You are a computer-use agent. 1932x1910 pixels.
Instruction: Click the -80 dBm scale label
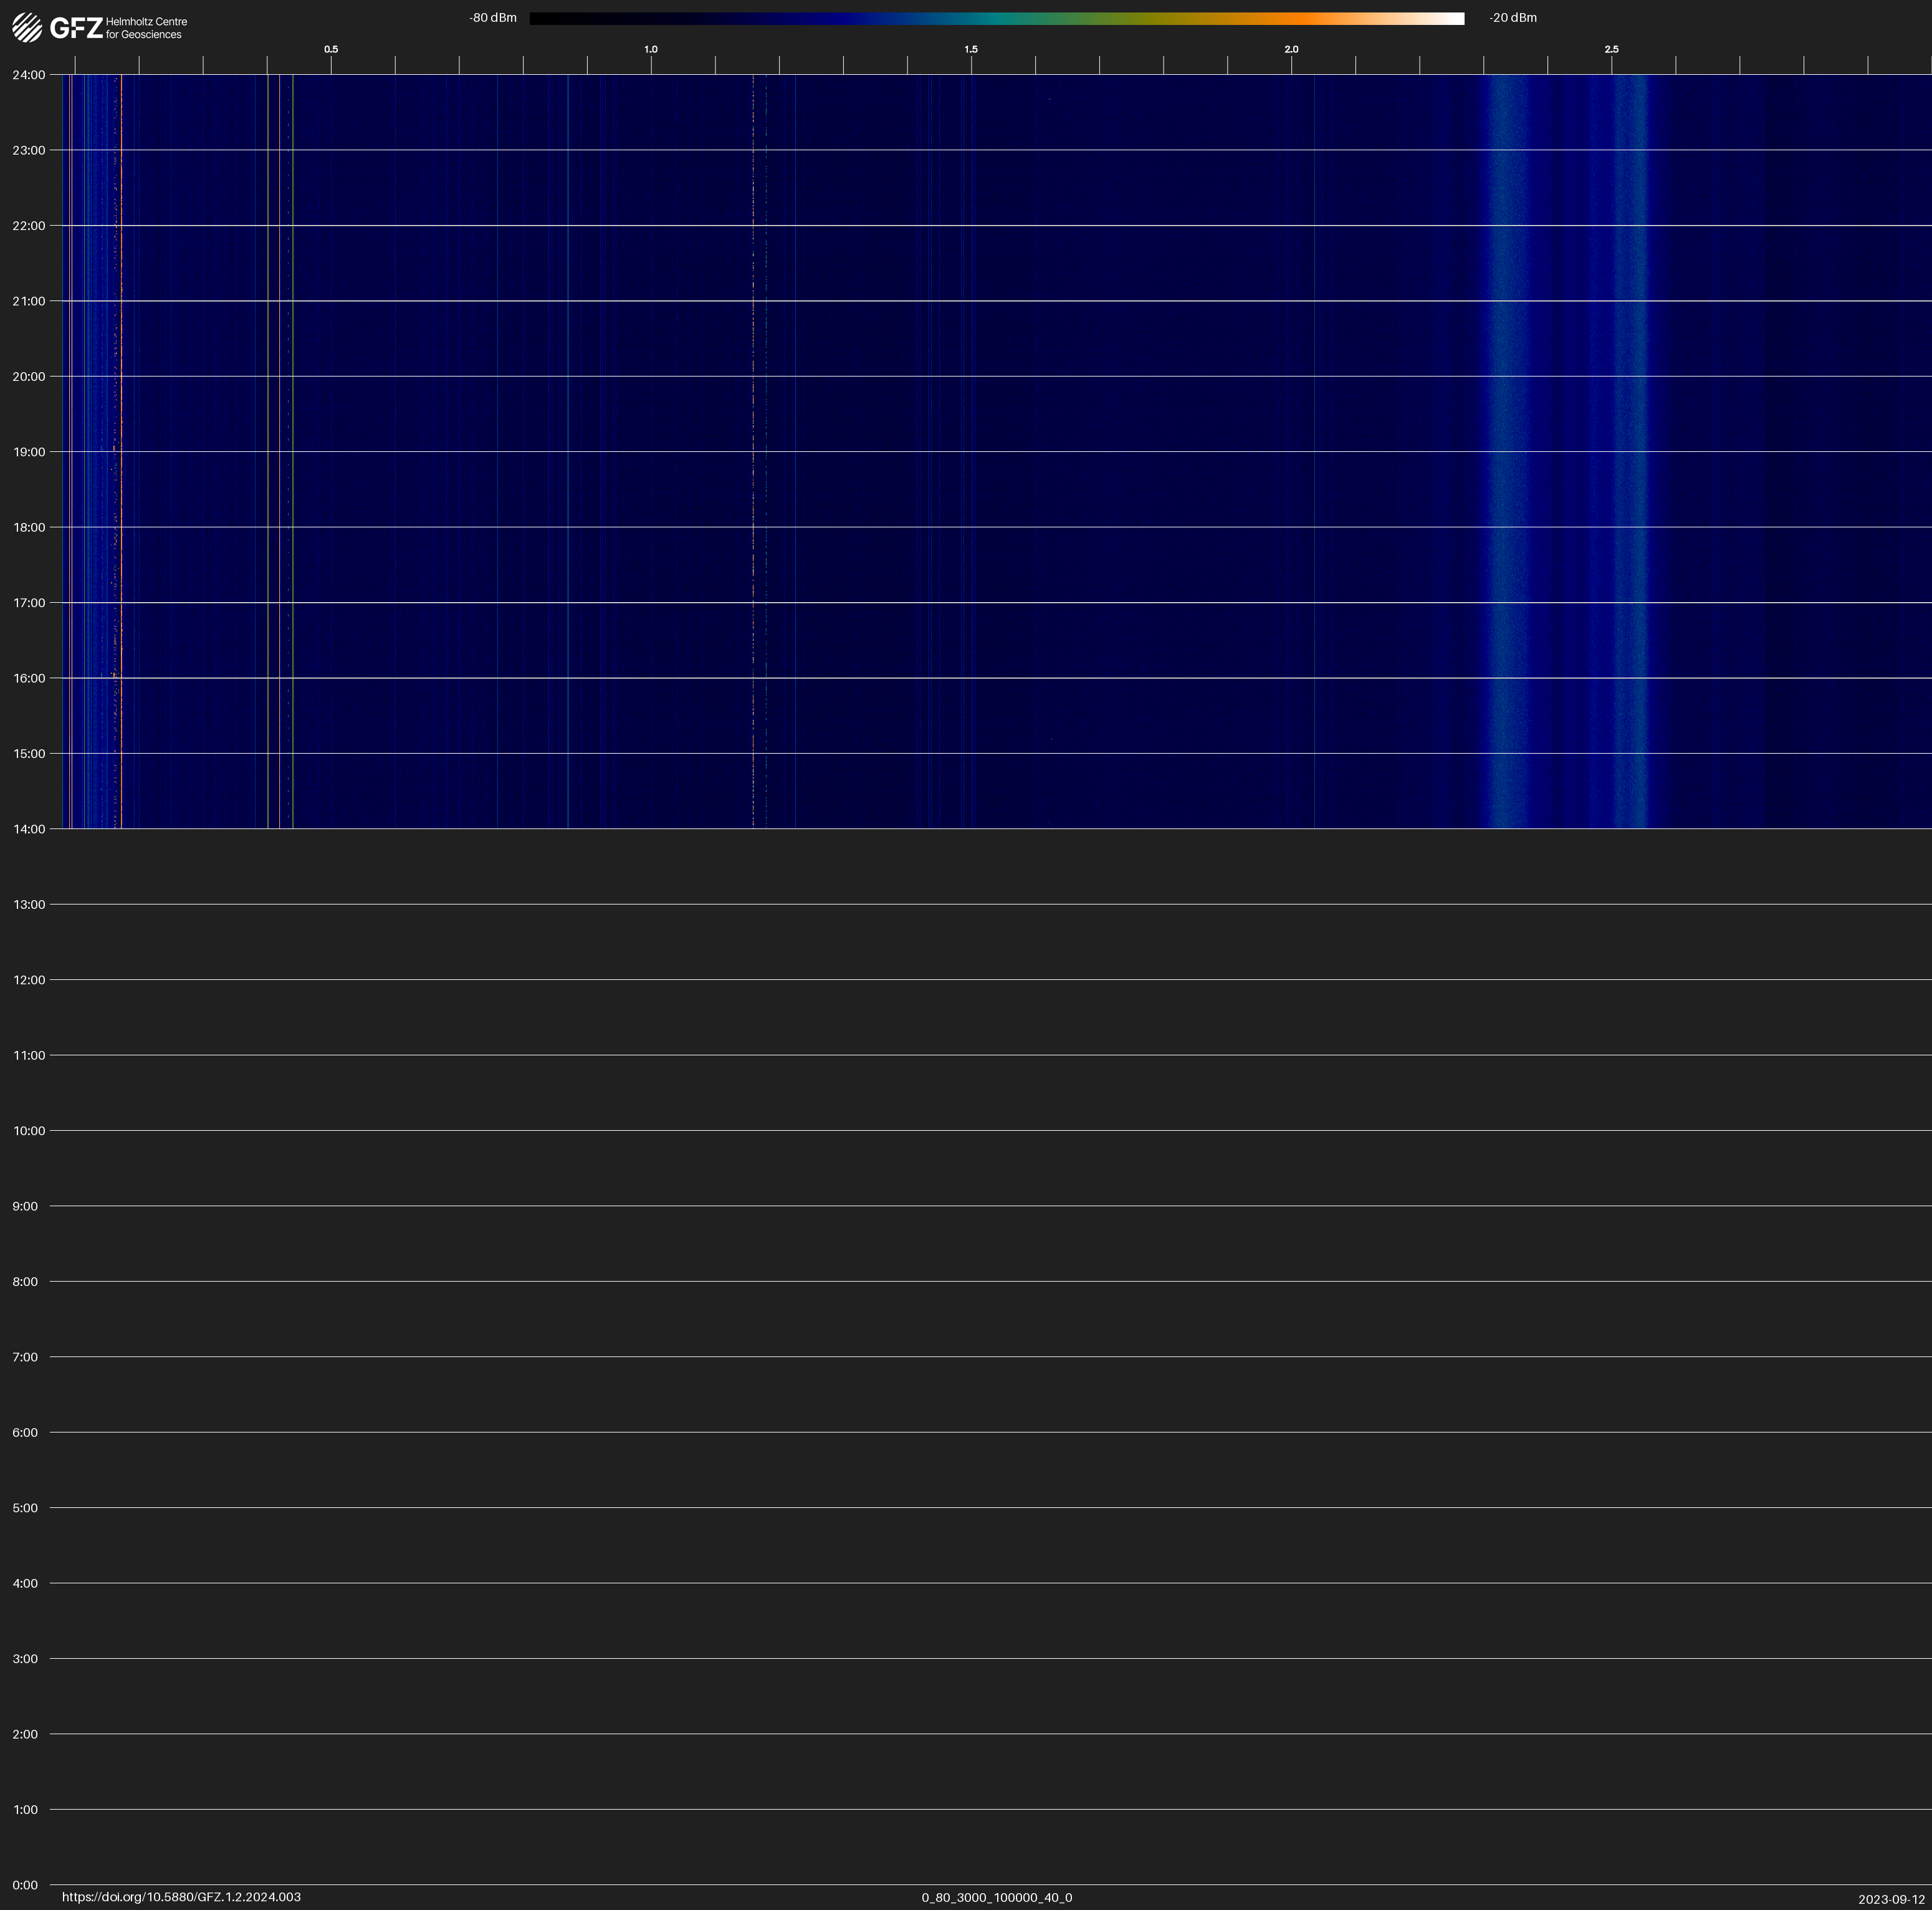(x=493, y=18)
